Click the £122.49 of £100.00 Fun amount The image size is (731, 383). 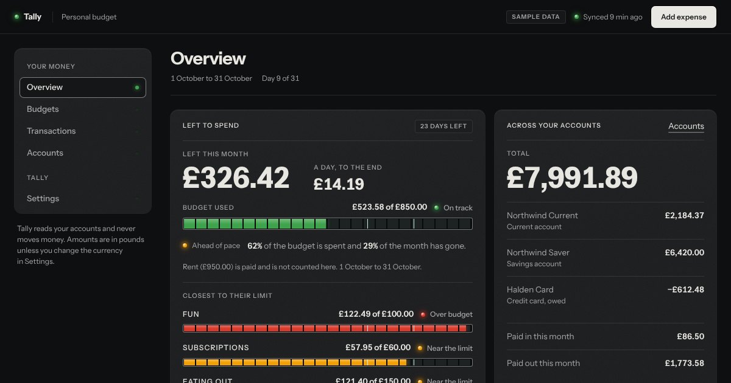point(376,314)
